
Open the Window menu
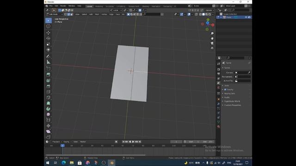[x=72, y=6]
